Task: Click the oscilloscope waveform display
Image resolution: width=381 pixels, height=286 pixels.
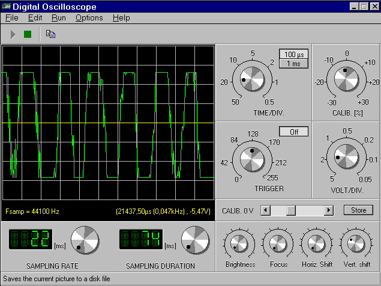Action: [108, 123]
